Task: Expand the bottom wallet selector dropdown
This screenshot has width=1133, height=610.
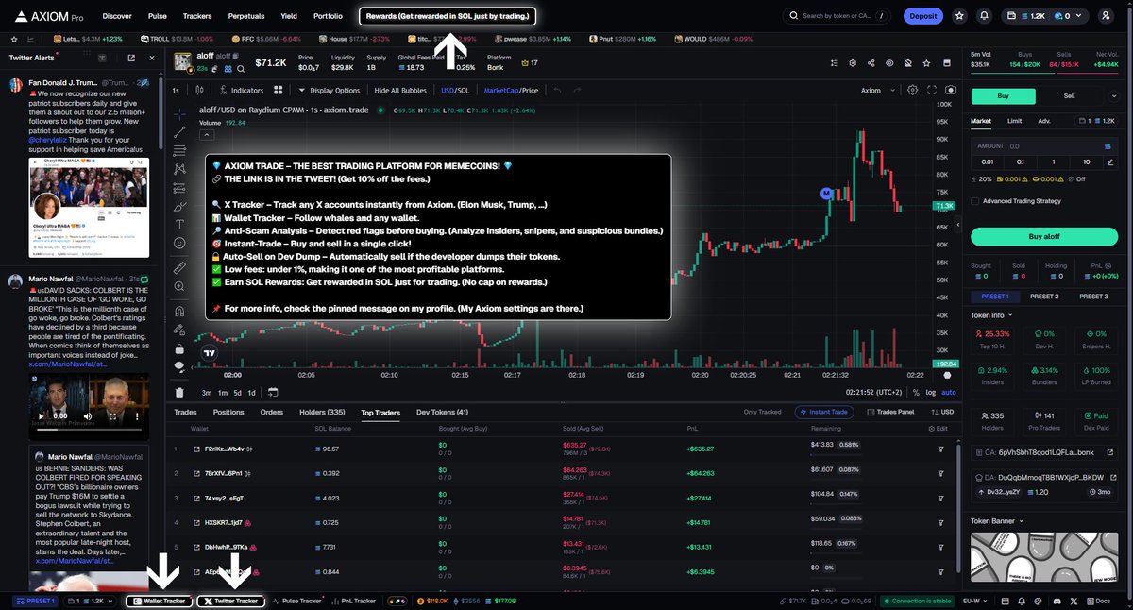Action: click(x=92, y=601)
